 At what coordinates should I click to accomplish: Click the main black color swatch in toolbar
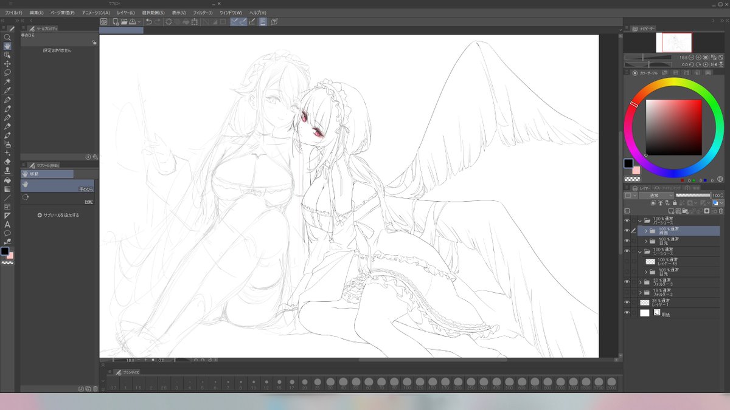click(x=5, y=251)
